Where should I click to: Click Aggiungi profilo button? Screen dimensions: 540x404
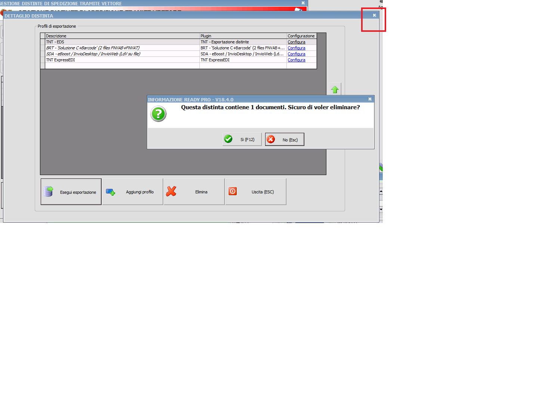click(133, 192)
